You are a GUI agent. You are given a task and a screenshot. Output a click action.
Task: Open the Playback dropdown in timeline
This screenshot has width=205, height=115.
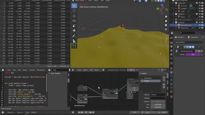12,112
